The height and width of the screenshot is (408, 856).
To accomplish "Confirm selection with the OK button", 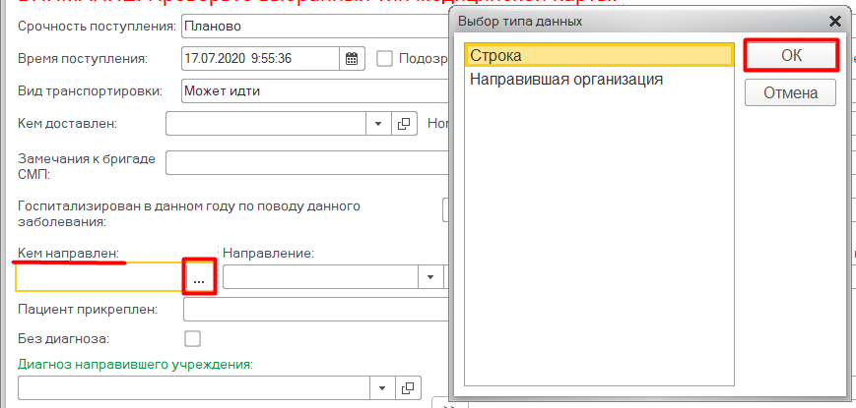I will tap(791, 56).
